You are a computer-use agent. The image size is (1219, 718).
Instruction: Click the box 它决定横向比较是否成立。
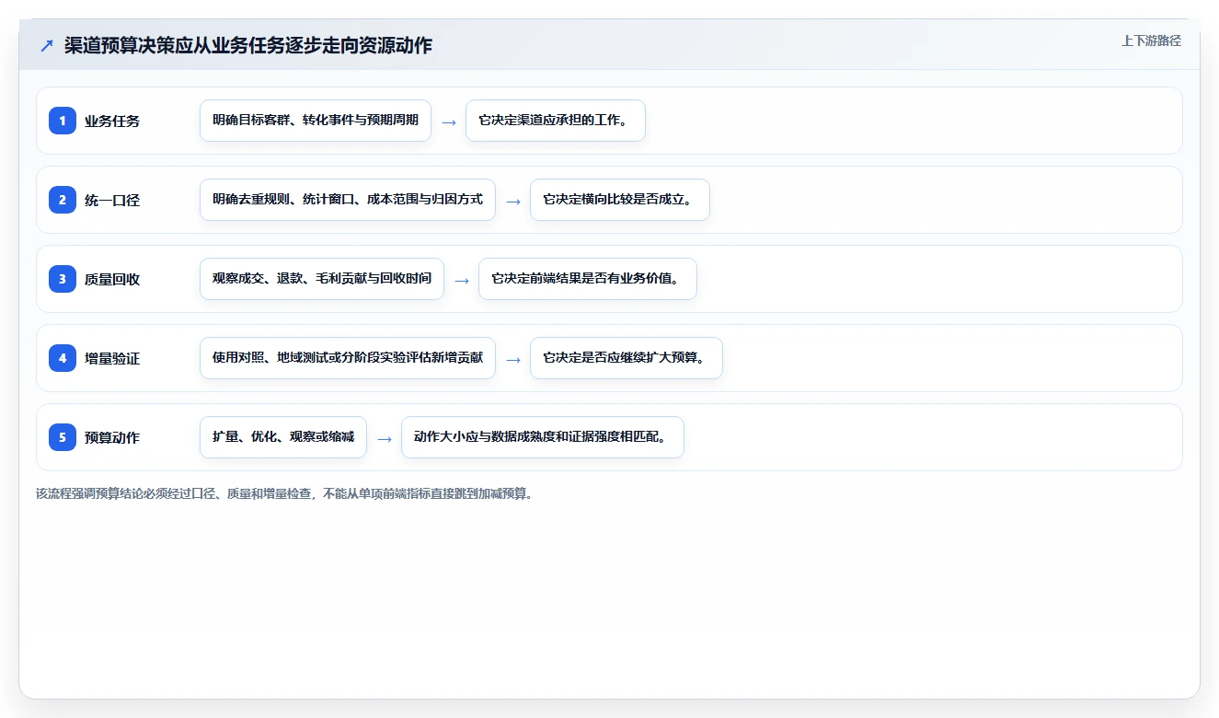(x=620, y=200)
